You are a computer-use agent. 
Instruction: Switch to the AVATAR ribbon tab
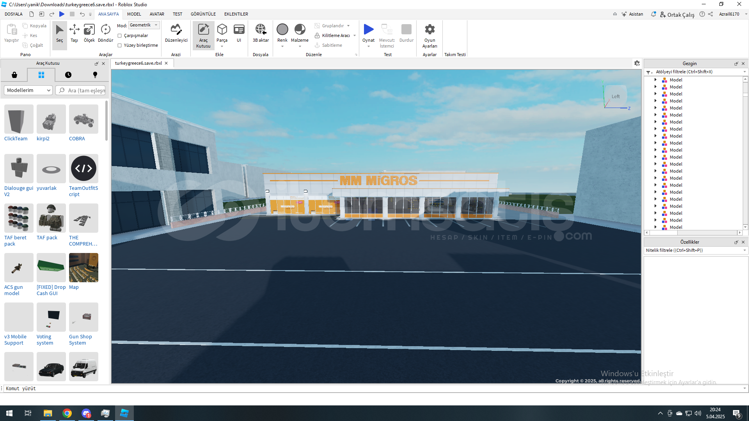click(157, 14)
